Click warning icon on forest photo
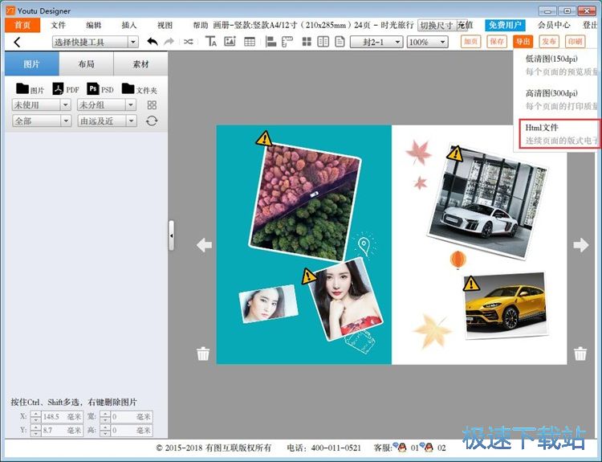This screenshot has width=602, height=462. tap(264, 139)
